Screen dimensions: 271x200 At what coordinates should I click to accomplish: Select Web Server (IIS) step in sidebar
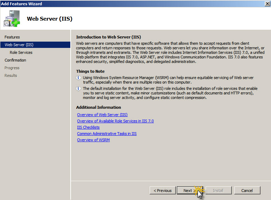pyautogui.click(x=35, y=45)
